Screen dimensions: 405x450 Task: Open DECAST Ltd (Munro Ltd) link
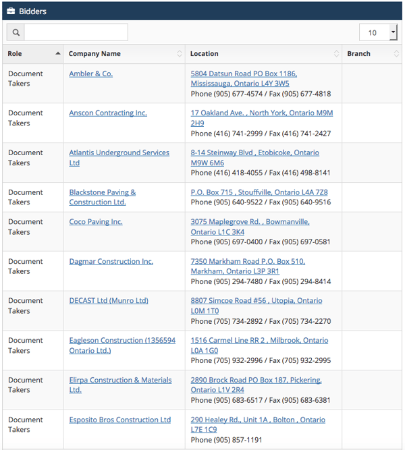point(108,301)
